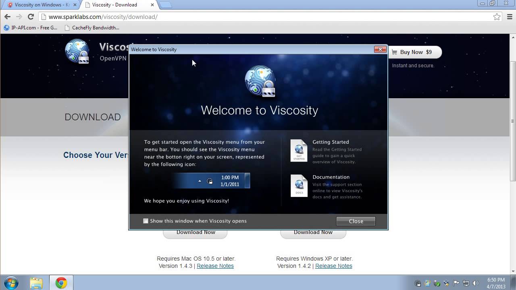Click the 'We hope you enjoy using Viscosity!' text
The width and height of the screenshot is (516, 290).
click(186, 201)
